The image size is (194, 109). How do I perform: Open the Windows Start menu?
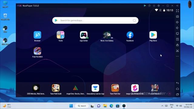(71, 106)
